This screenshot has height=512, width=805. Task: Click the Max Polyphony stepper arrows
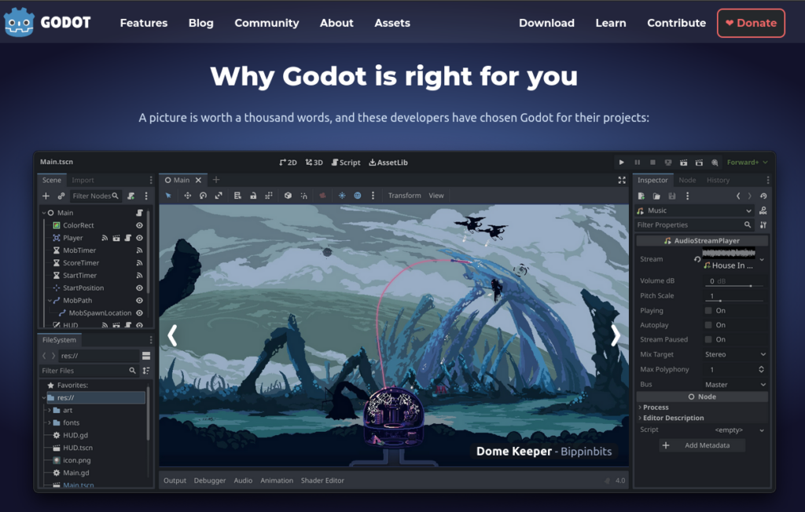(761, 369)
